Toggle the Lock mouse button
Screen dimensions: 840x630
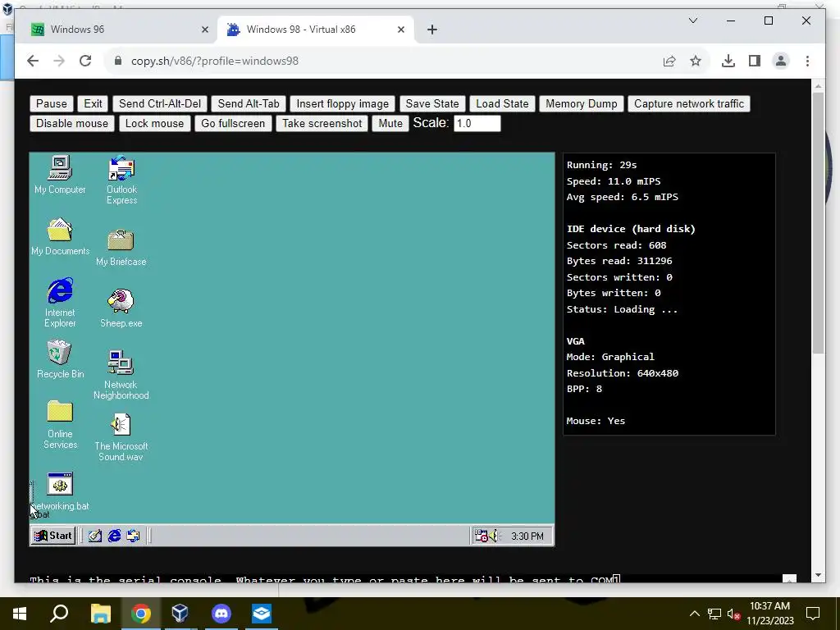(154, 123)
